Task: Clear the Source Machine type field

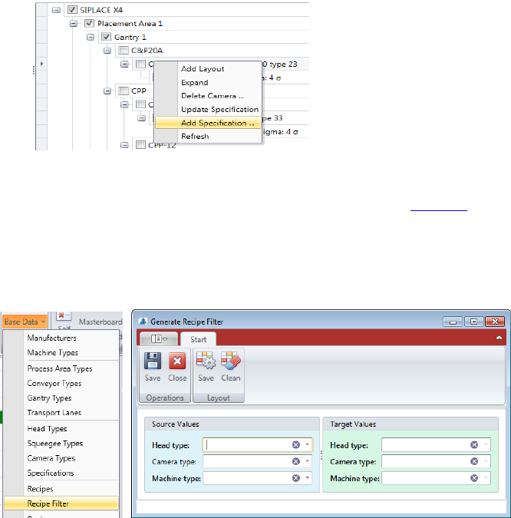Action: pyautogui.click(x=296, y=477)
